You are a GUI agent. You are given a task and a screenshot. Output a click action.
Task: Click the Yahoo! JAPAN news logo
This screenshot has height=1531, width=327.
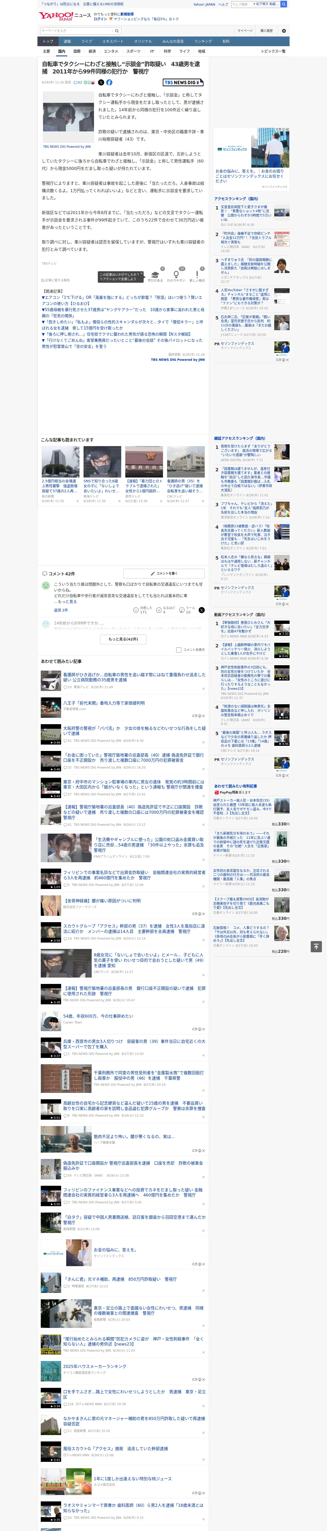(65, 16)
